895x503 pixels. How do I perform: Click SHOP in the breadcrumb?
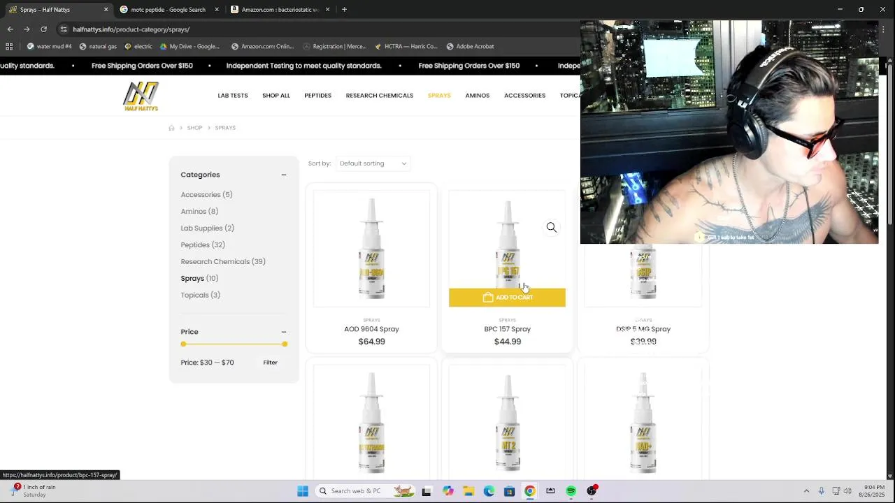coord(194,128)
